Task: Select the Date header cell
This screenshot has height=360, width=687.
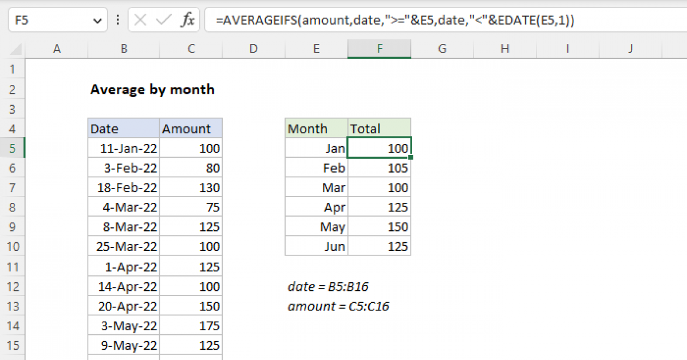Action: (x=124, y=129)
